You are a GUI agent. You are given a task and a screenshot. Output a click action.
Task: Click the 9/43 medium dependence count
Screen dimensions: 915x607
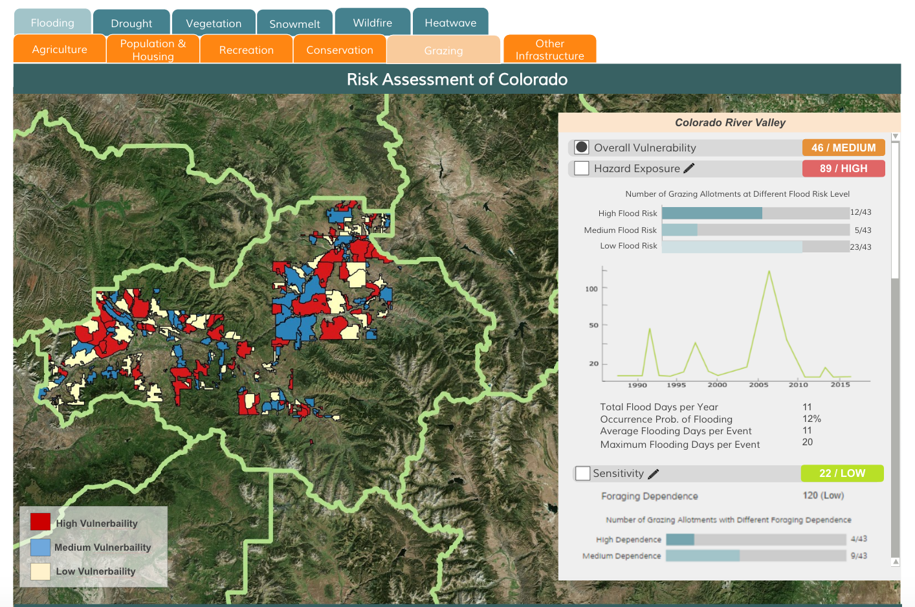(859, 555)
